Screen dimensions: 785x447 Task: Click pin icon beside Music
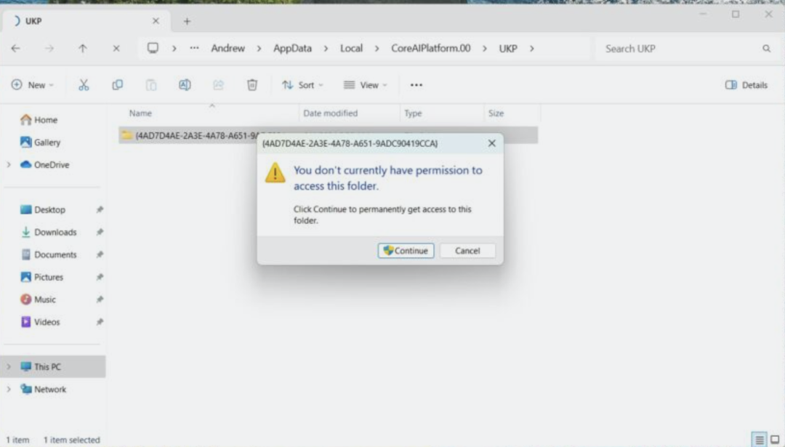pos(100,299)
